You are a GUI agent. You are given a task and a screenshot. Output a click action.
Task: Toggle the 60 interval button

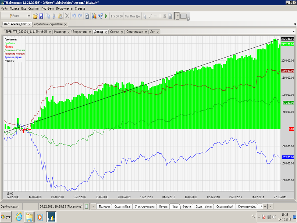[x=121, y=16]
